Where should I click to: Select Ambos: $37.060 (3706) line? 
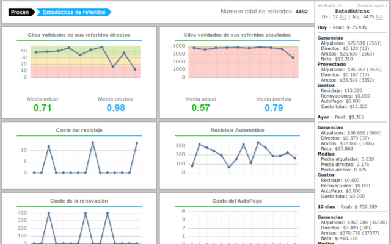pos(348,143)
